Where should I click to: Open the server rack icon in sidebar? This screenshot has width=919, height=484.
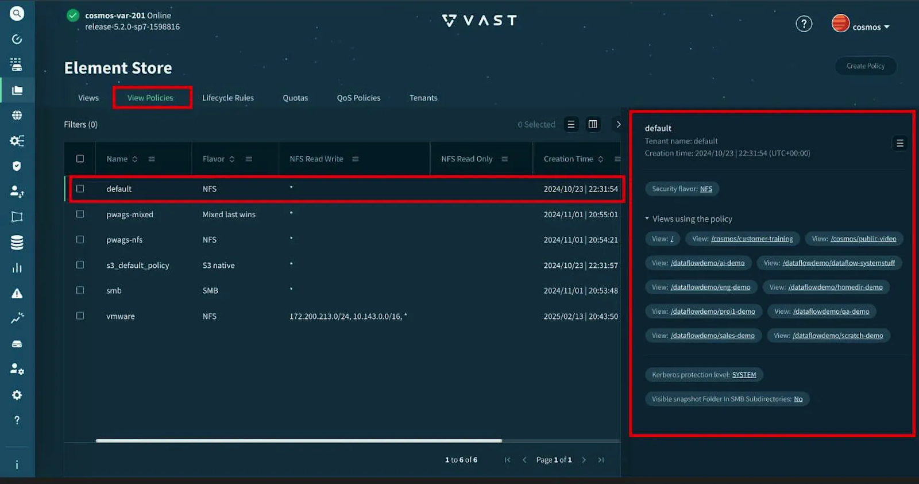click(x=17, y=64)
